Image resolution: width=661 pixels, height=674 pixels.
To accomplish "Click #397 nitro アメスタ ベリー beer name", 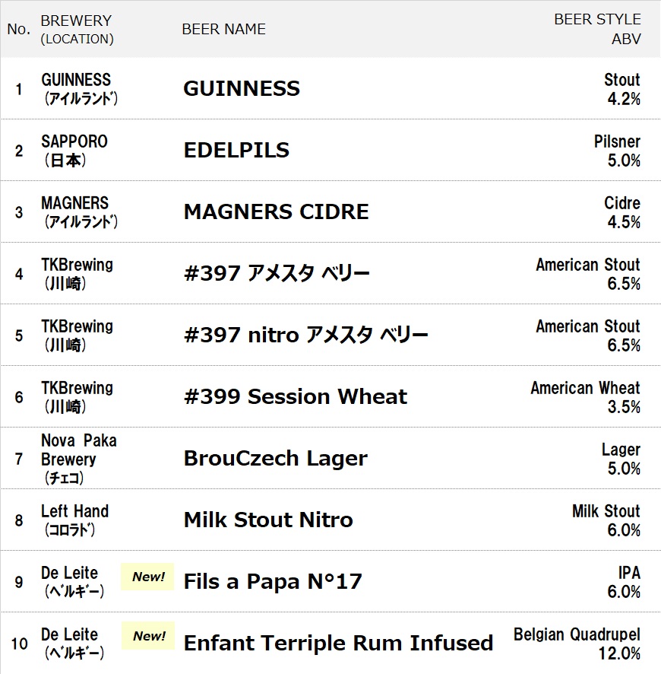I will pos(306,335).
